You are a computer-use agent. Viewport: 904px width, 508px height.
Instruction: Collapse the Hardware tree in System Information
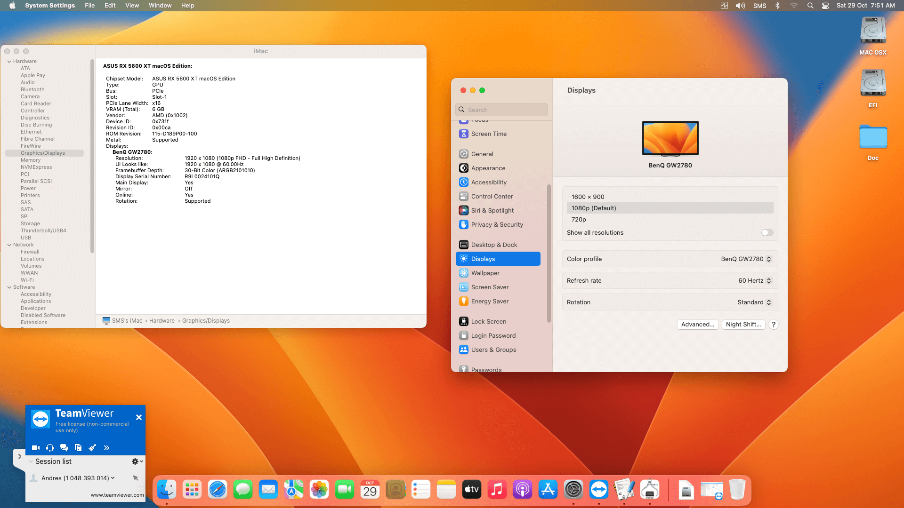[x=9, y=62]
